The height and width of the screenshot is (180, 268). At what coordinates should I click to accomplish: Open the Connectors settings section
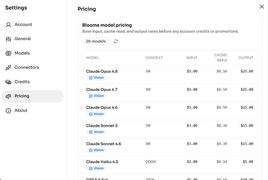[33, 68]
